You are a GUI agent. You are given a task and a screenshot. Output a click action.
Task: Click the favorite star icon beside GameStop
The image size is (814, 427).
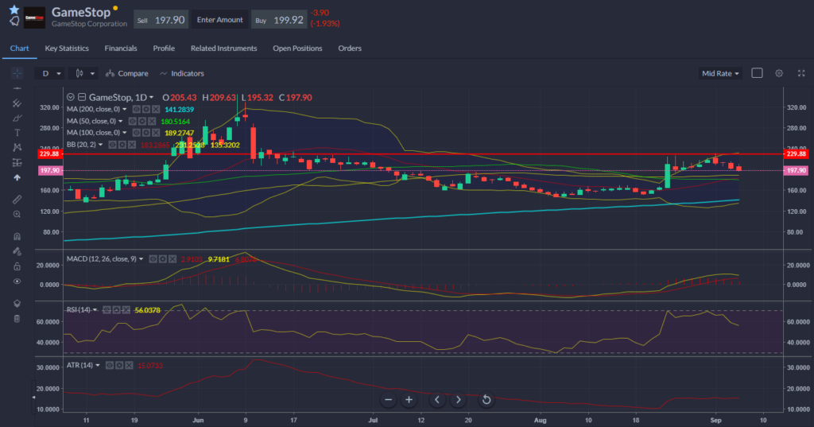pyautogui.click(x=14, y=9)
